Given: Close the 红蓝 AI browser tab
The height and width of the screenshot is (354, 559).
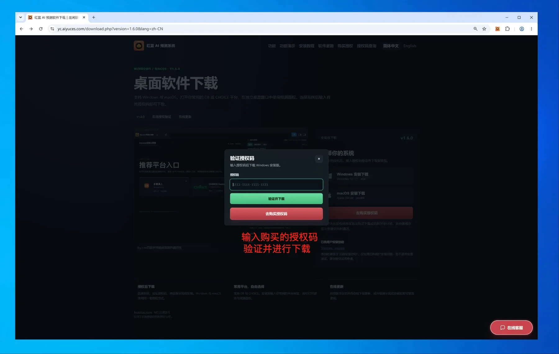Looking at the screenshot, I should (84, 17).
